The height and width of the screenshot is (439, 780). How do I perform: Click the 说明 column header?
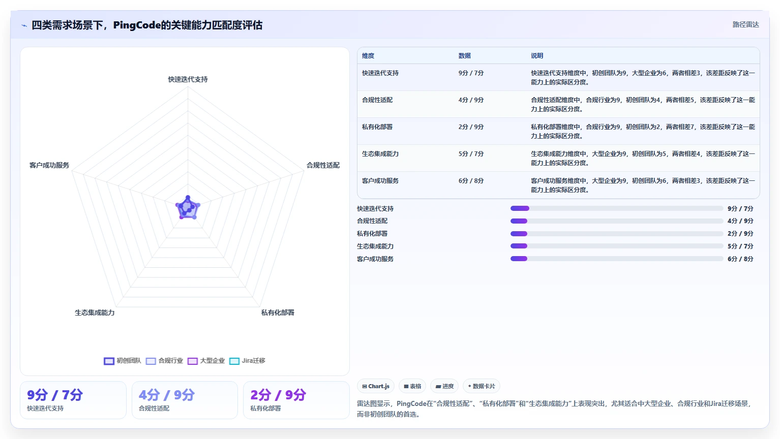click(537, 56)
